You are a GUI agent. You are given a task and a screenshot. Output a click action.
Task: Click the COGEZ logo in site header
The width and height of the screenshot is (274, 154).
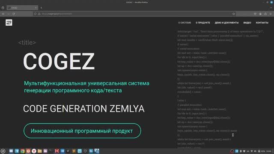coord(9,23)
